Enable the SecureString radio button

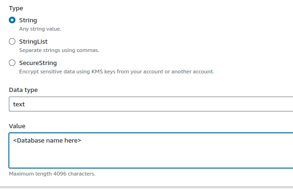pos(12,63)
